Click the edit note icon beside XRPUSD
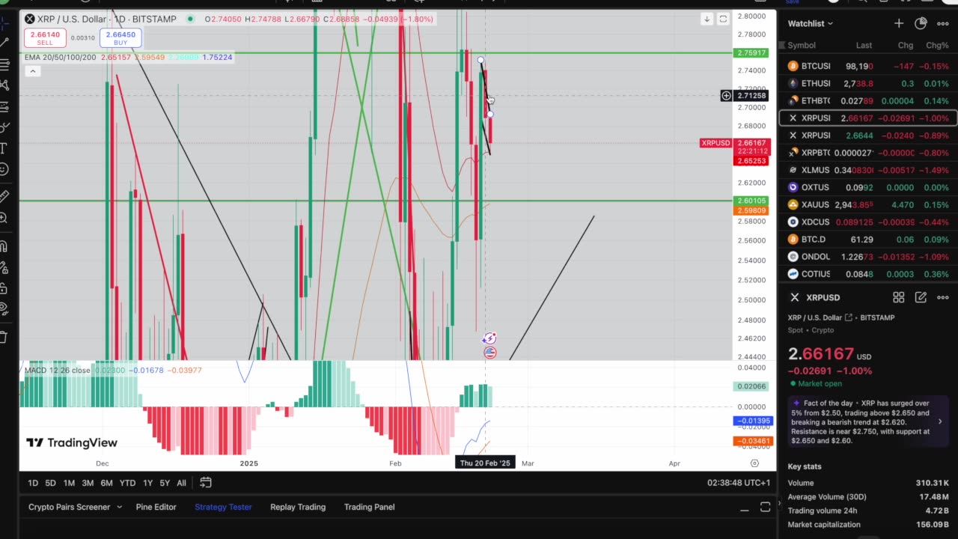 pos(921,297)
